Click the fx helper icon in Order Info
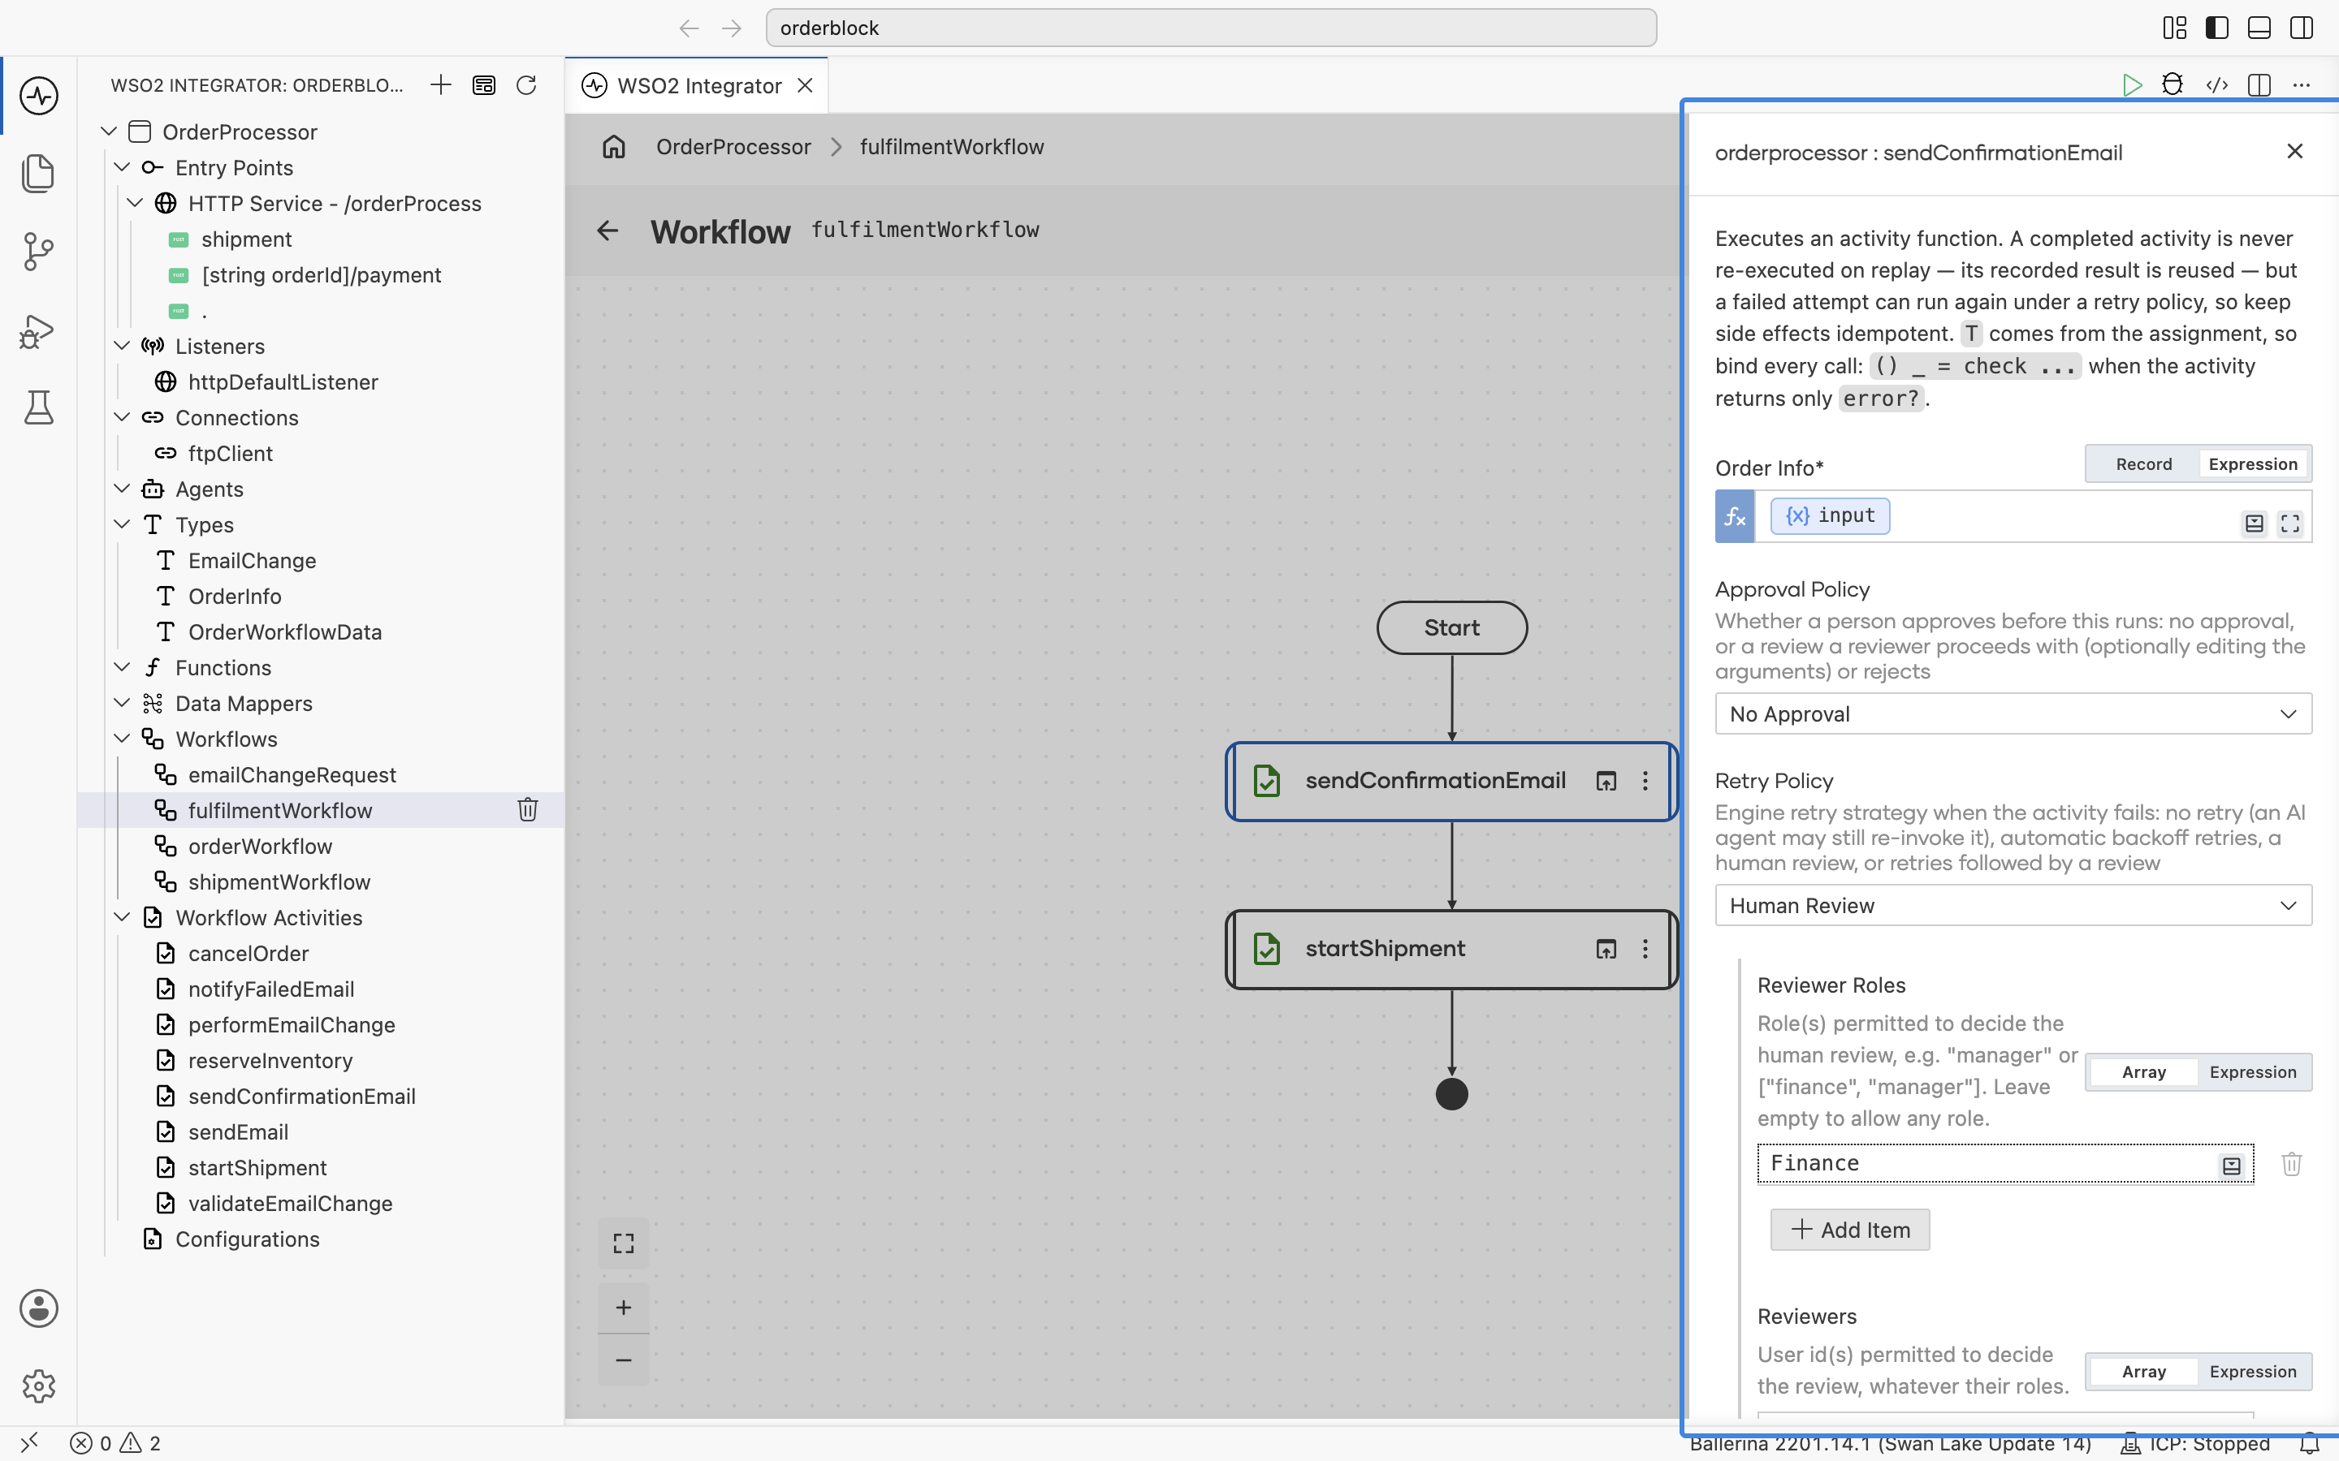 click(1735, 517)
